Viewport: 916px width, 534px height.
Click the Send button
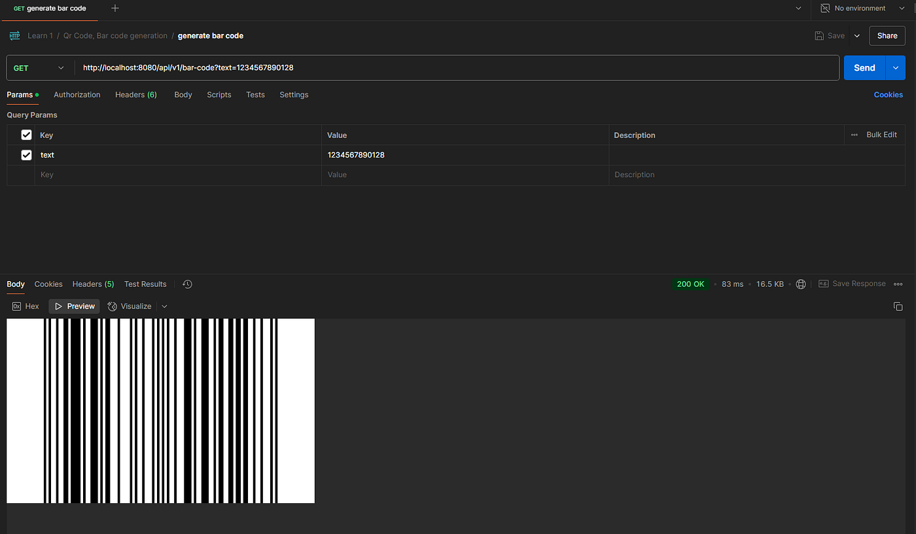[x=864, y=68]
